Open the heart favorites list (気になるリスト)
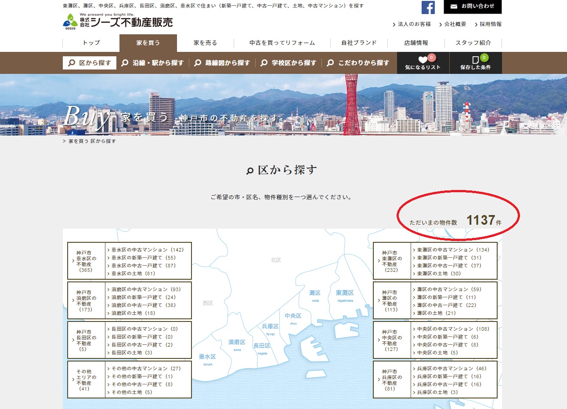This screenshot has height=409, width=567. tap(423, 63)
